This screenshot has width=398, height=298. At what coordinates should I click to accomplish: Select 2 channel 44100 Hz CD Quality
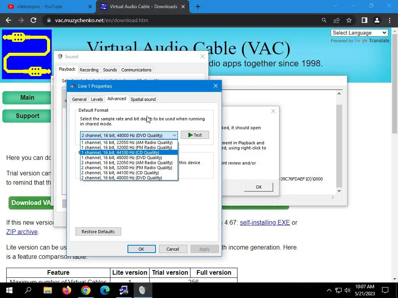(x=129, y=173)
